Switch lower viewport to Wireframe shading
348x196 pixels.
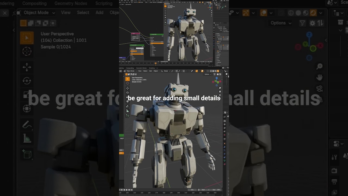(211, 71)
